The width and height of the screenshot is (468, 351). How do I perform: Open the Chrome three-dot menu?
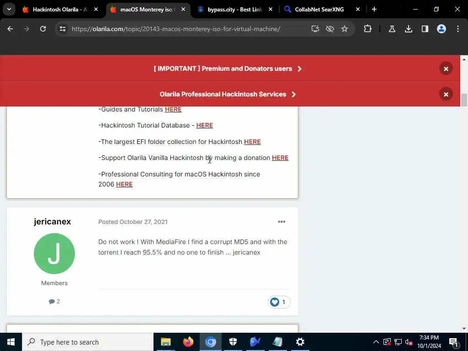(x=458, y=29)
